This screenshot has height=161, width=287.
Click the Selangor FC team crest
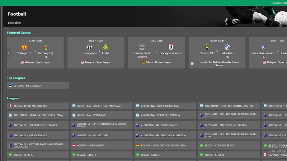[x=24, y=47]
